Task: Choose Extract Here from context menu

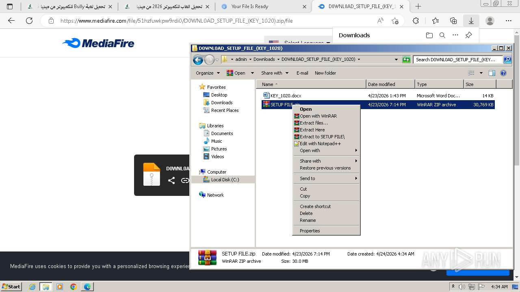Action: pos(326,130)
